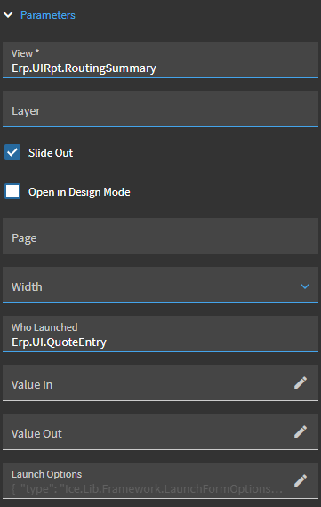Uncheck the Slide Out checkbox

coord(12,152)
